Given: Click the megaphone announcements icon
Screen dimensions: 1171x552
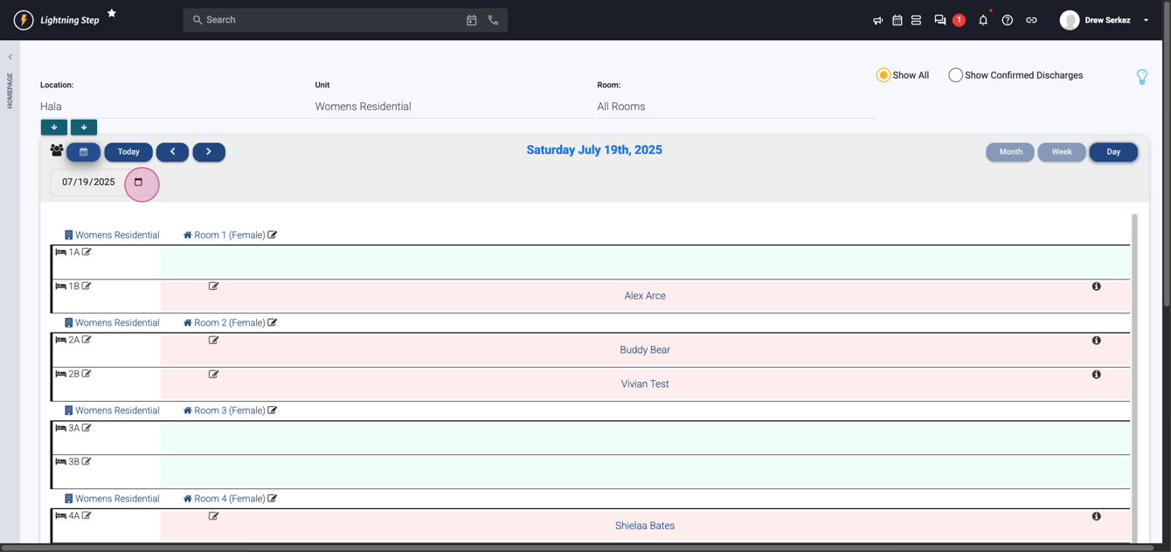Looking at the screenshot, I should (877, 20).
